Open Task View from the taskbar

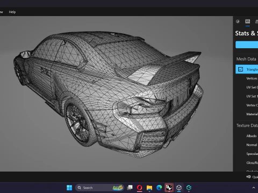tap(130, 188)
